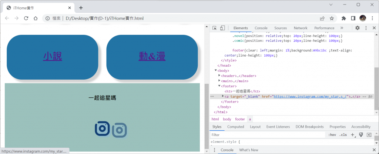The height and width of the screenshot is (154, 379).
Task: Open the What's New drawer tab
Action: coord(248,150)
